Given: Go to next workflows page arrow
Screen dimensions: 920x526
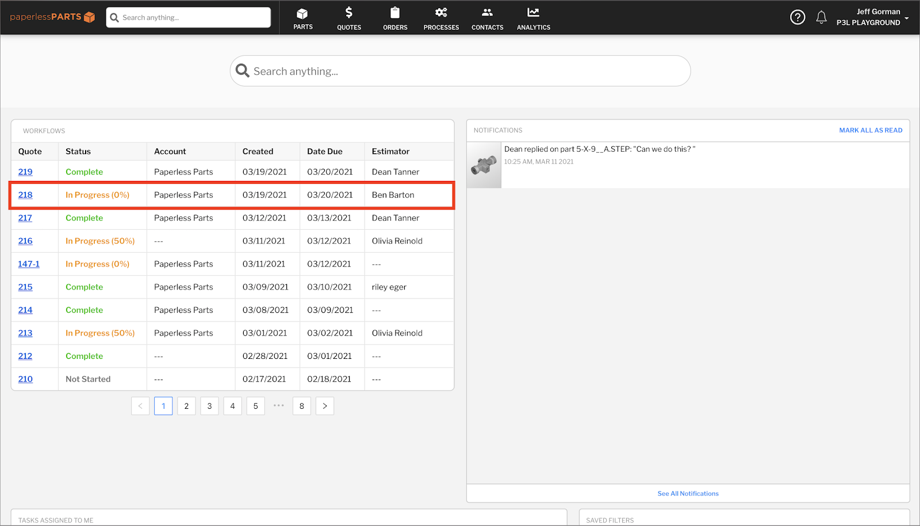Looking at the screenshot, I should pyautogui.click(x=325, y=406).
